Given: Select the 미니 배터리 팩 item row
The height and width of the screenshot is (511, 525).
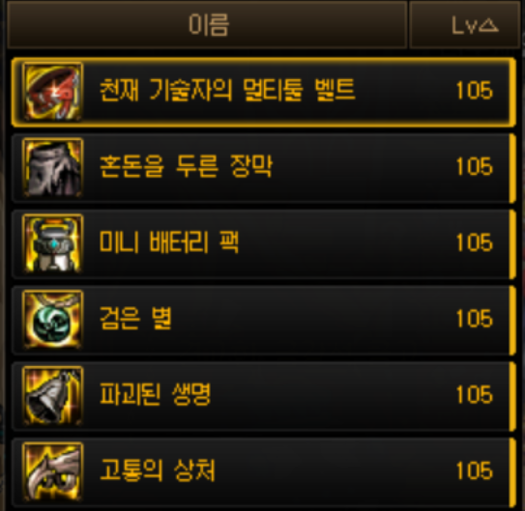Looking at the screenshot, I should [264, 243].
